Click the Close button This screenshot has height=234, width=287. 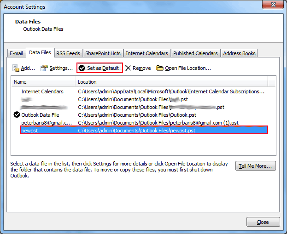coord(263,222)
